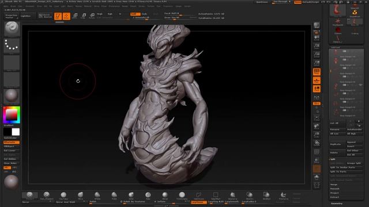Open the Render menu
This screenshot has width=369, height=207.
pyautogui.click(x=125, y=6)
